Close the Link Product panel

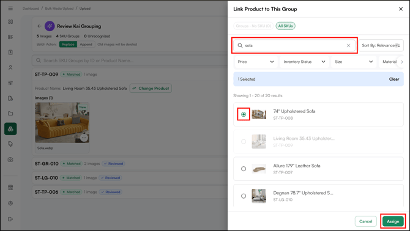tap(401, 9)
